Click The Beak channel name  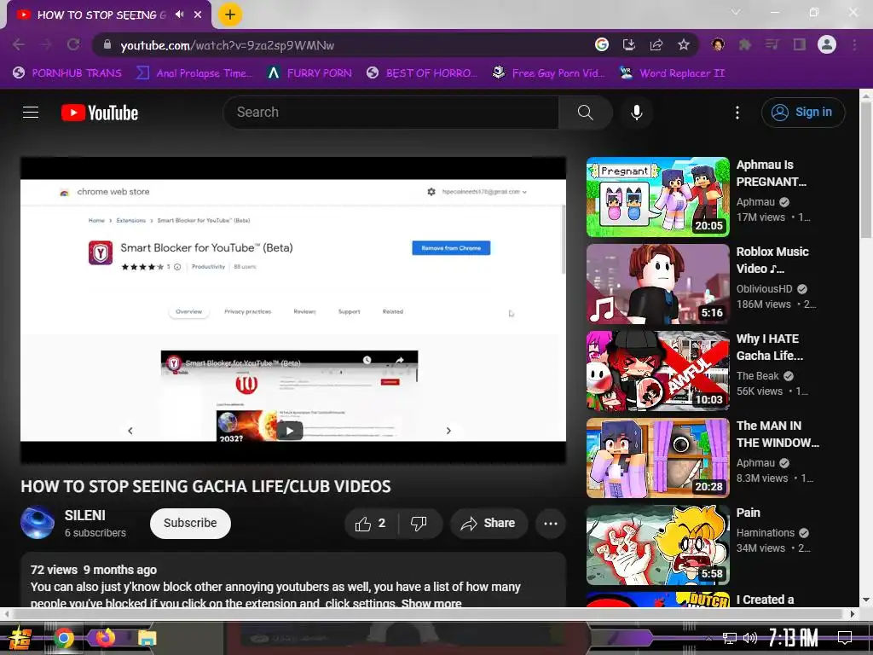pos(757,376)
